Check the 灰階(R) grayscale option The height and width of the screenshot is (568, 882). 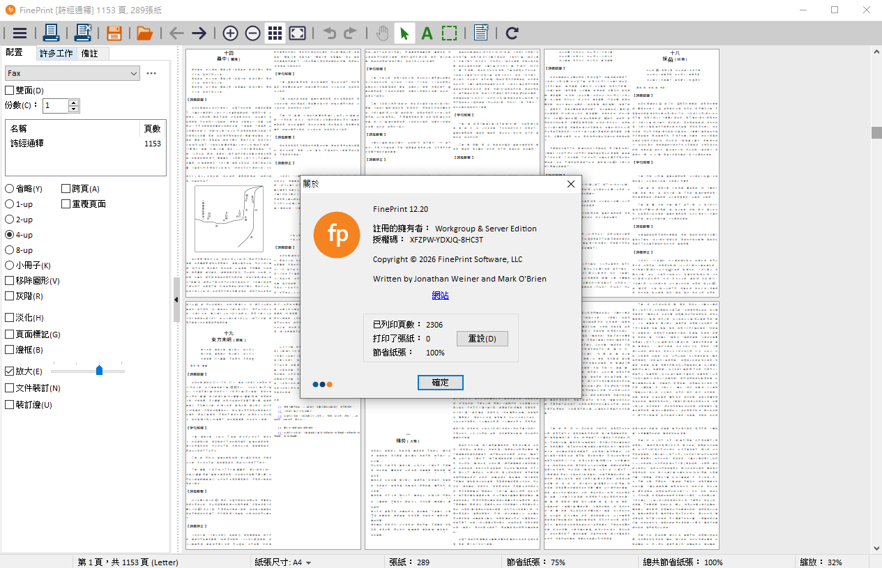click(9, 295)
